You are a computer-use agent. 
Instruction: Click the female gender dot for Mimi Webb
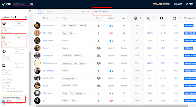[111, 33]
